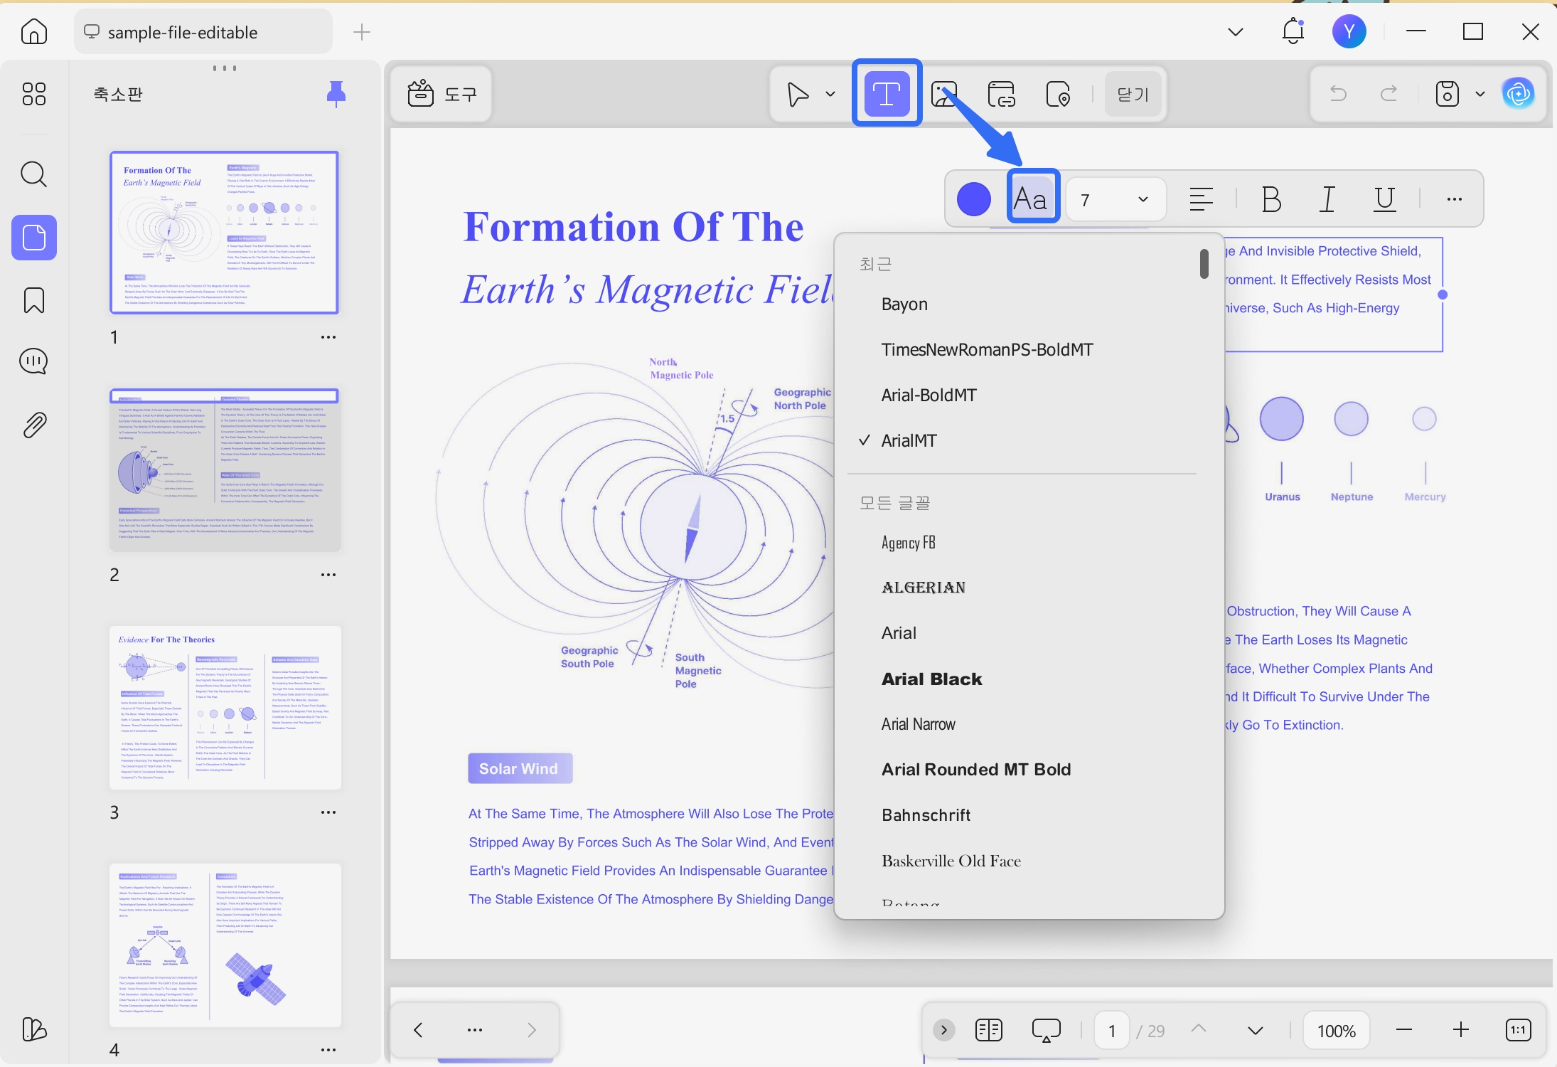Toggle bold formatting
Image resolution: width=1557 pixels, height=1067 pixels.
pyautogui.click(x=1271, y=199)
